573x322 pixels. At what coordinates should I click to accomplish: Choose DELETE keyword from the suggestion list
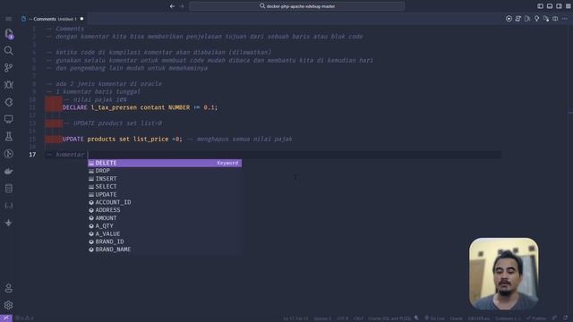pyautogui.click(x=165, y=163)
